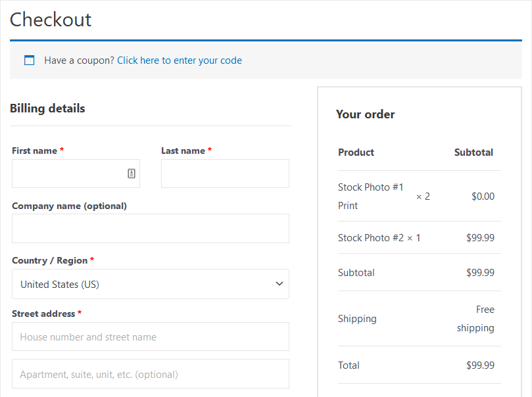The image size is (532, 397).
Task: Click the apartment, suite, unit field
Action: (x=150, y=374)
